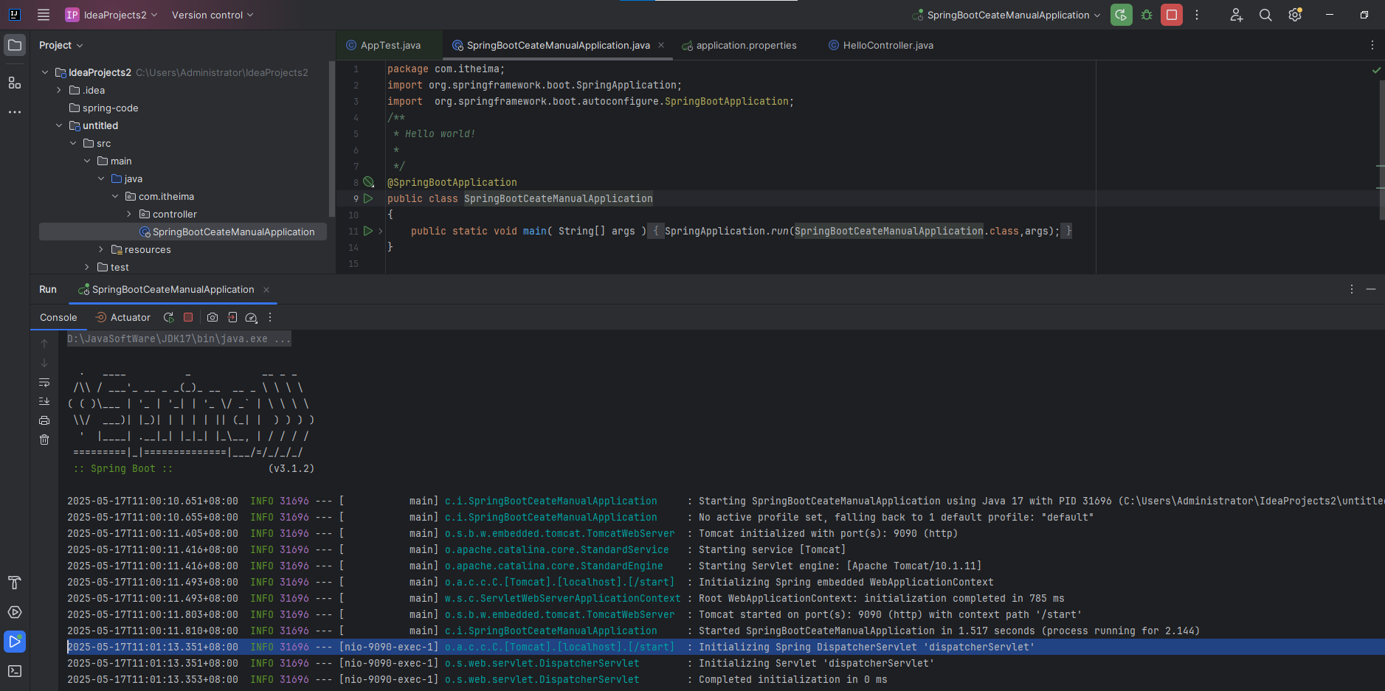Open Search Everywhere magnifier icon

coord(1265,15)
